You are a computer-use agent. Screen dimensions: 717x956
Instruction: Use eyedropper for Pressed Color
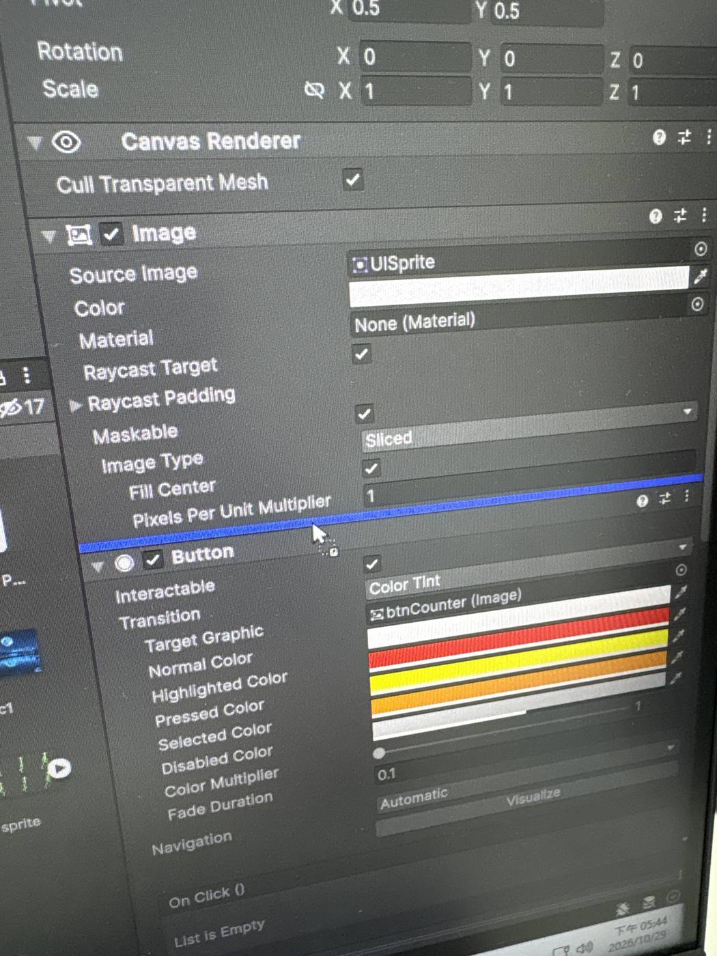pos(677,636)
